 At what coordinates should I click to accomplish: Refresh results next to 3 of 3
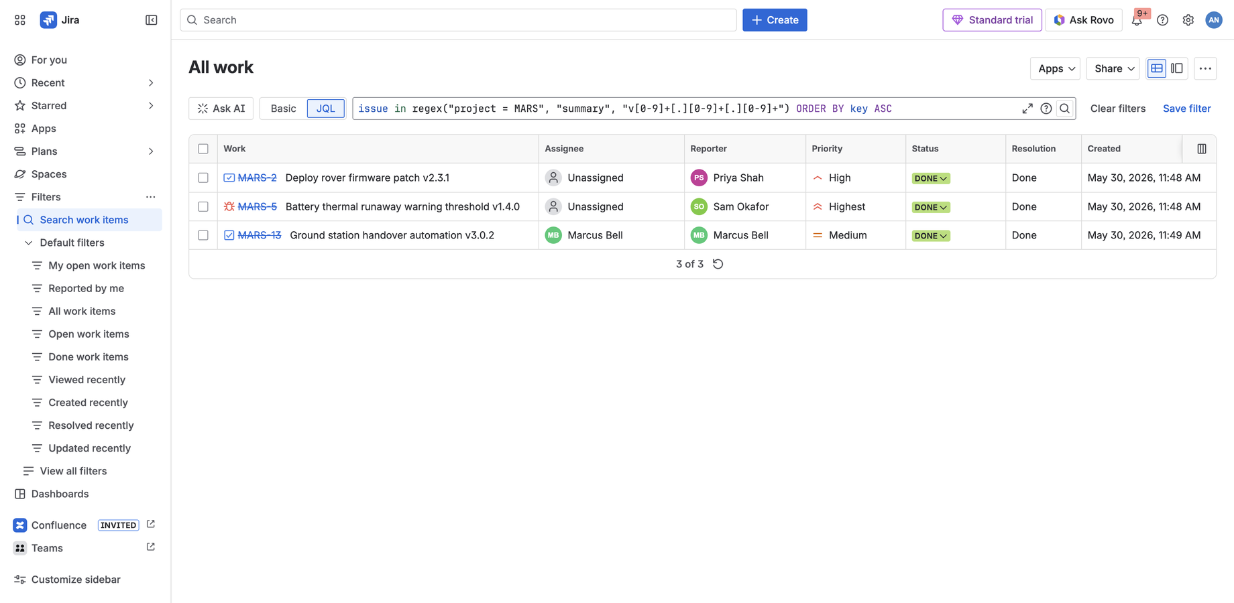[718, 264]
